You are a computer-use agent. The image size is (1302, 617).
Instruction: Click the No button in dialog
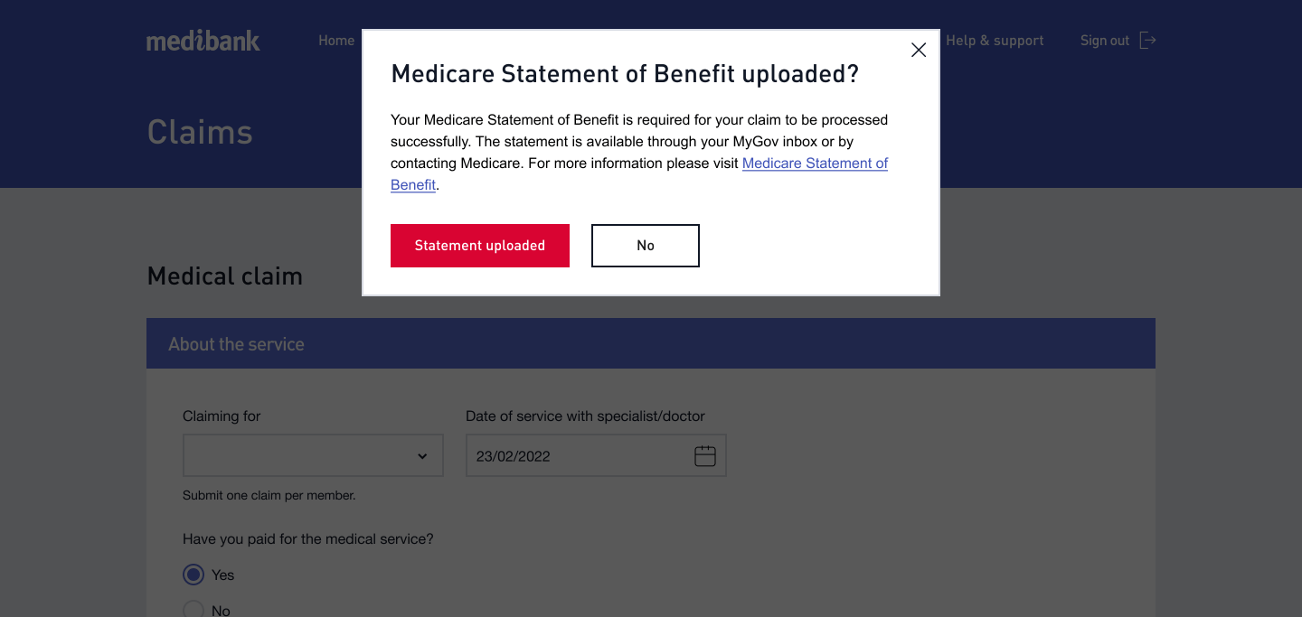pyautogui.click(x=646, y=246)
